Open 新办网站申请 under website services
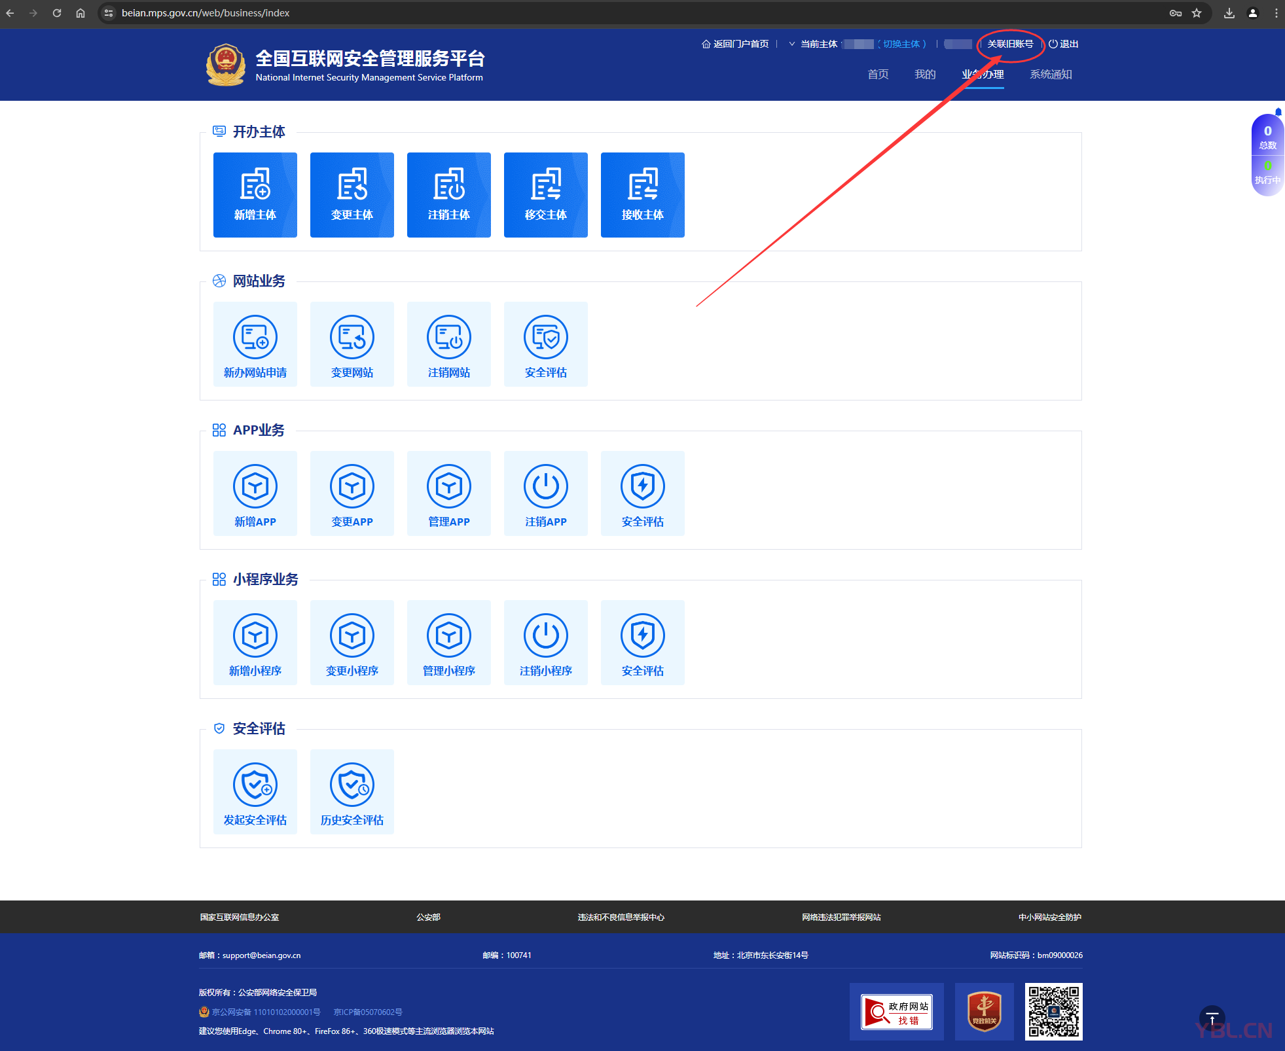This screenshot has width=1285, height=1051. pyautogui.click(x=255, y=344)
